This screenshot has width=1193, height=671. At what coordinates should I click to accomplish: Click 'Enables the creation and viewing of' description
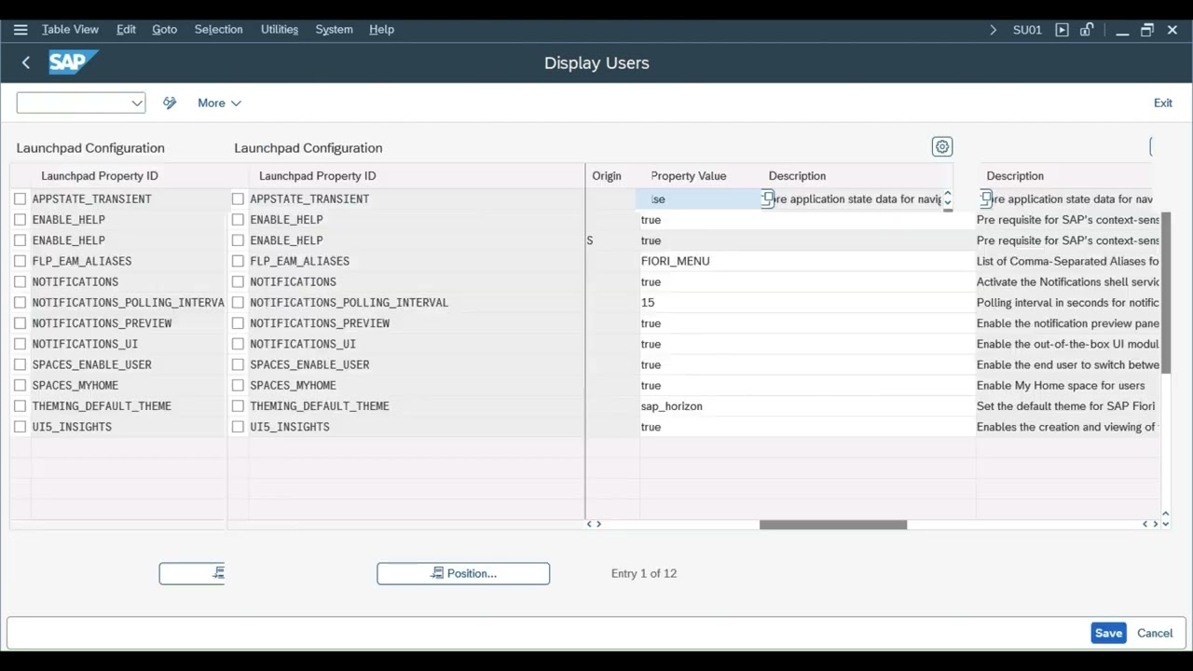[x=1067, y=427]
